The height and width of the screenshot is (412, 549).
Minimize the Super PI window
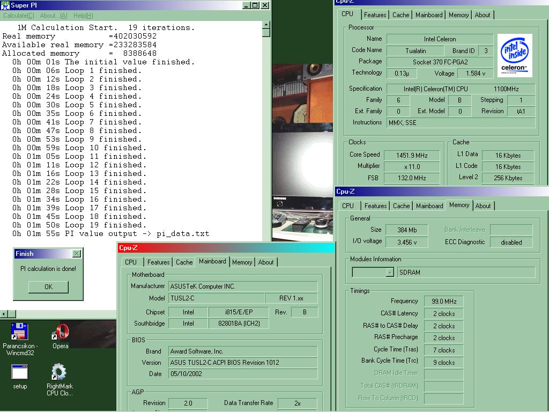(x=247, y=5)
